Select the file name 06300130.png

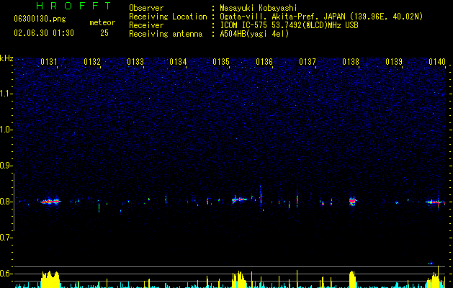(40, 19)
